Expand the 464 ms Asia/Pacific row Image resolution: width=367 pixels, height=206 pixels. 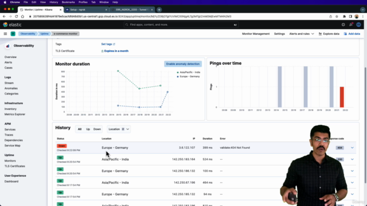[352, 183]
